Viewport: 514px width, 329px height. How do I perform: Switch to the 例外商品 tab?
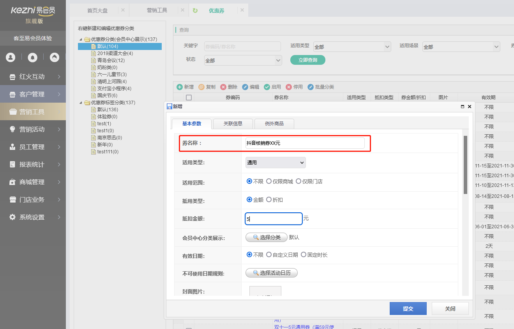274,124
